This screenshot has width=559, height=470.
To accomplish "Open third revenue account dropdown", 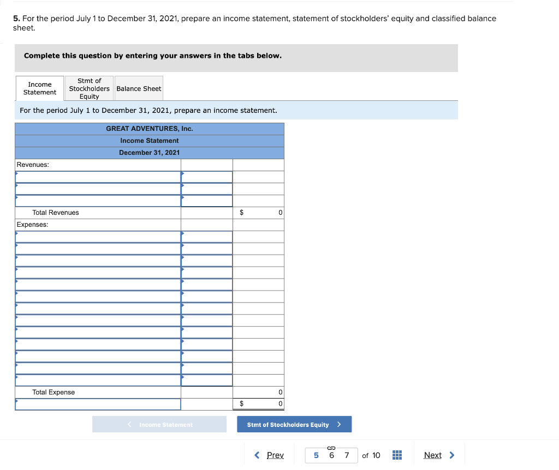I will (98, 201).
